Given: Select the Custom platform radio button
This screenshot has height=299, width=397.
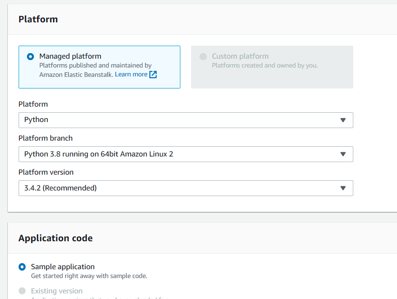Looking at the screenshot, I should 203,57.
